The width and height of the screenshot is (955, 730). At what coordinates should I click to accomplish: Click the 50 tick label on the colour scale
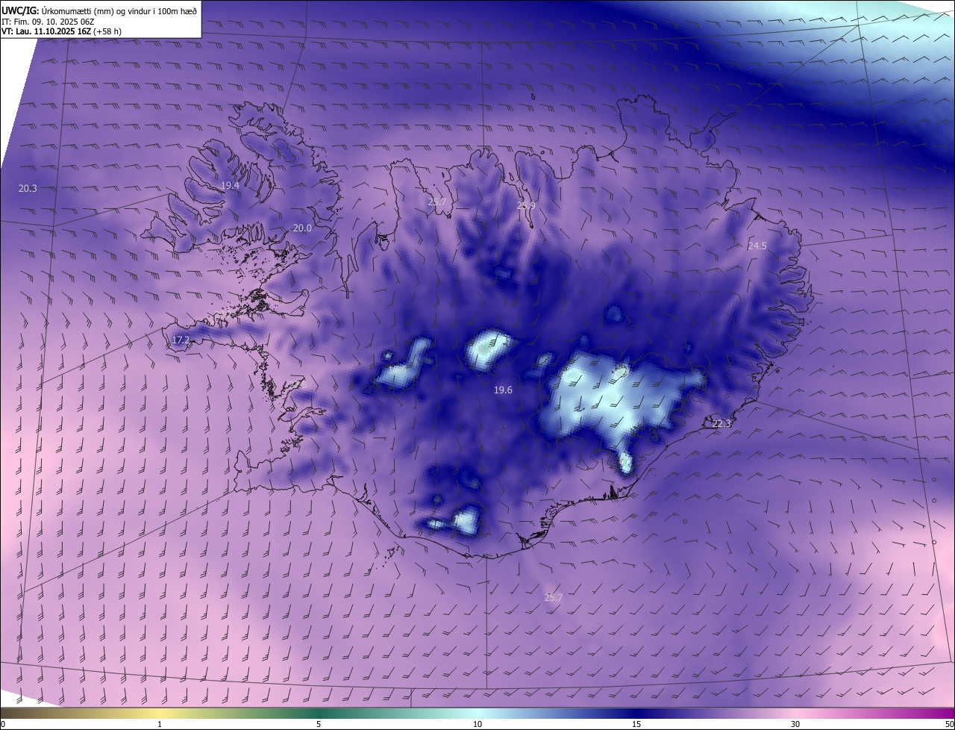click(x=949, y=725)
